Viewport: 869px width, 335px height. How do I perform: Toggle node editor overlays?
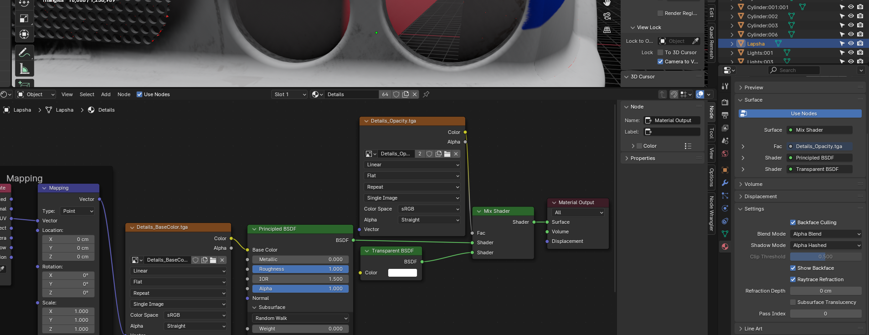[x=700, y=94]
